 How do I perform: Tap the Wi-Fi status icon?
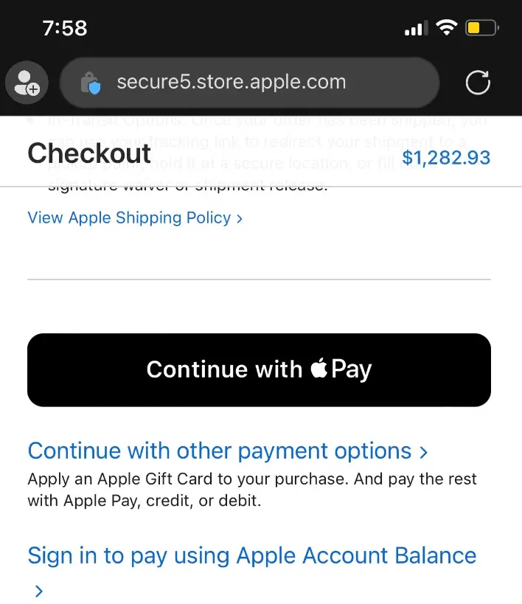[x=446, y=28]
